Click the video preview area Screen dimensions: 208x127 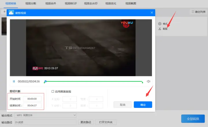click(81, 48)
